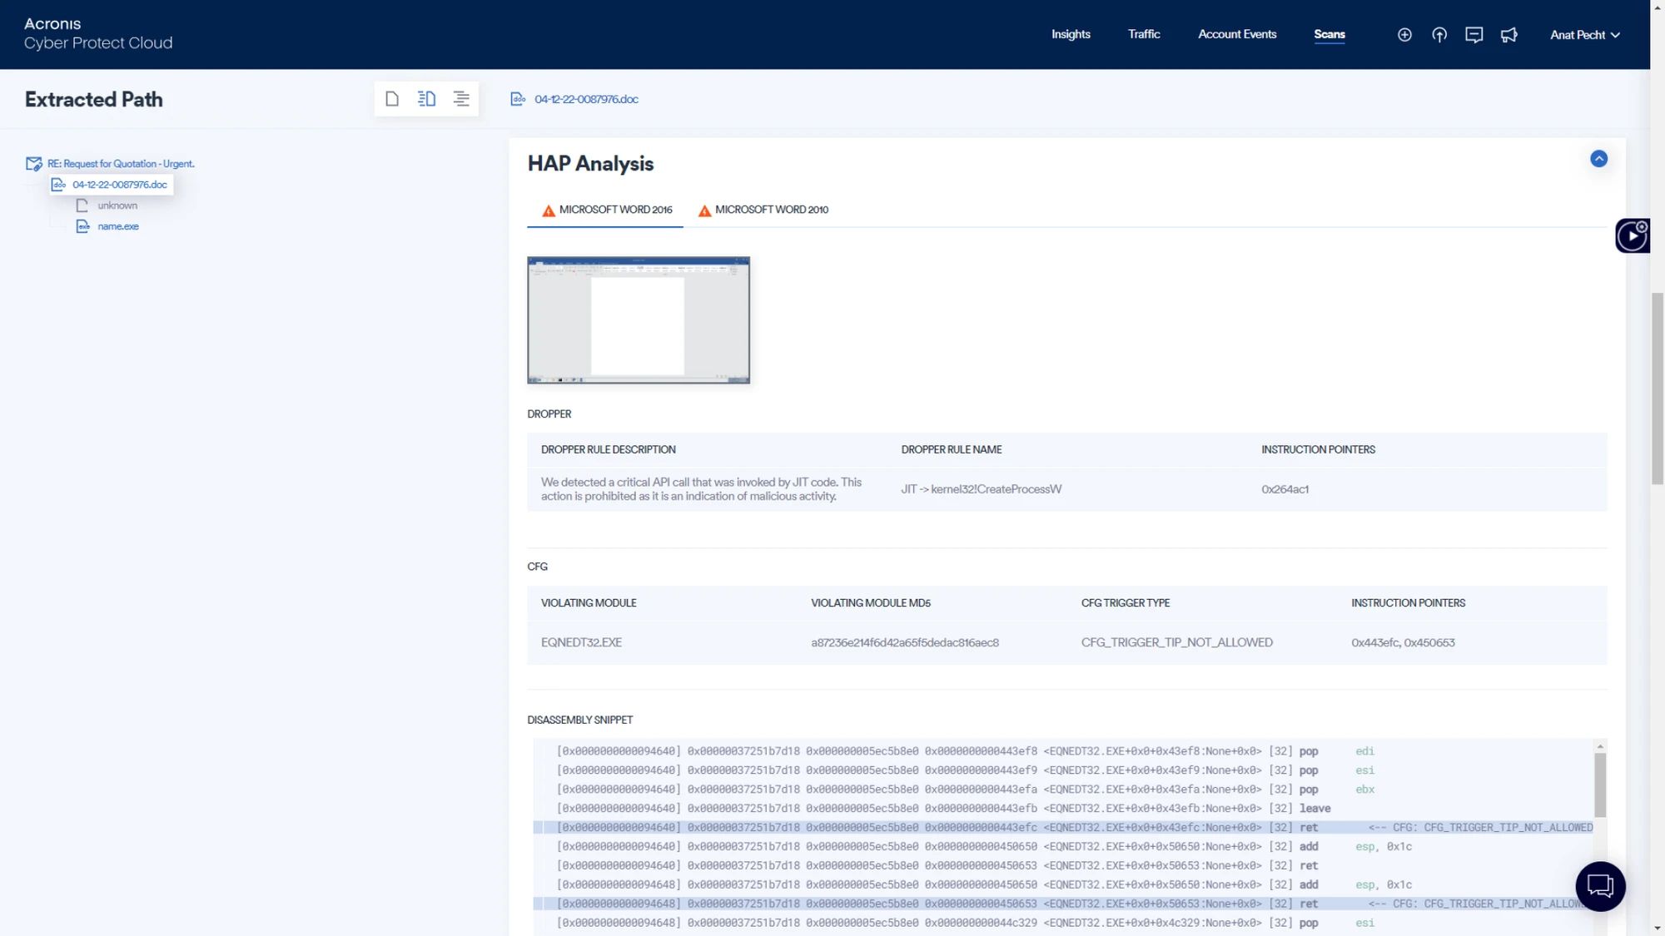Select the unknown file tree item
Viewport: 1665px width, 936px height.
(117, 206)
